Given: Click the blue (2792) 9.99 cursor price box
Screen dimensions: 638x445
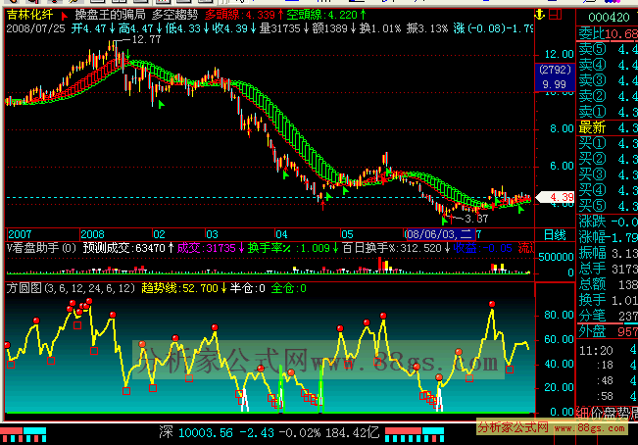Looking at the screenshot, I should click(x=555, y=77).
